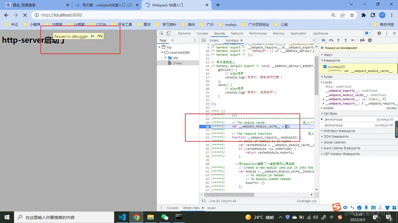Expand the dist folder

coord(166,58)
